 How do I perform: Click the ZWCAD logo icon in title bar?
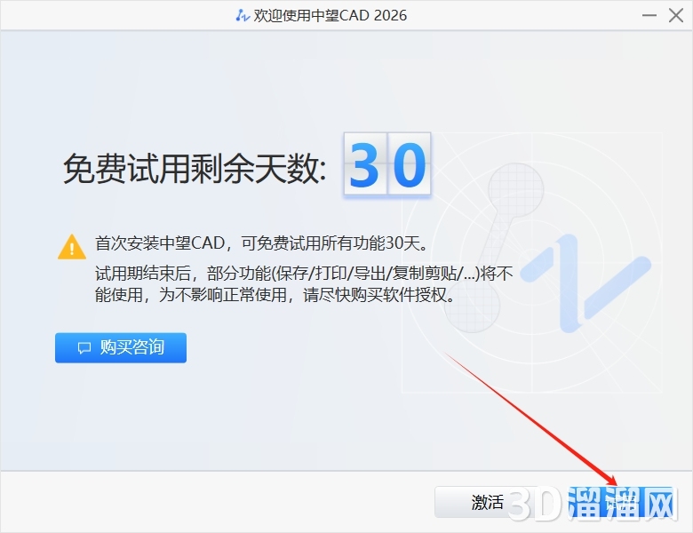click(243, 15)
